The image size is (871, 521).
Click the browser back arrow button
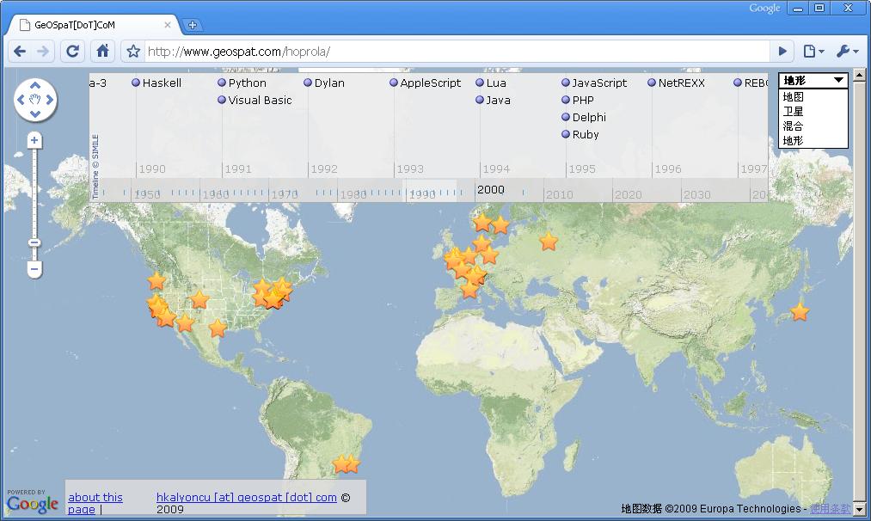click(x=20, y=52)
